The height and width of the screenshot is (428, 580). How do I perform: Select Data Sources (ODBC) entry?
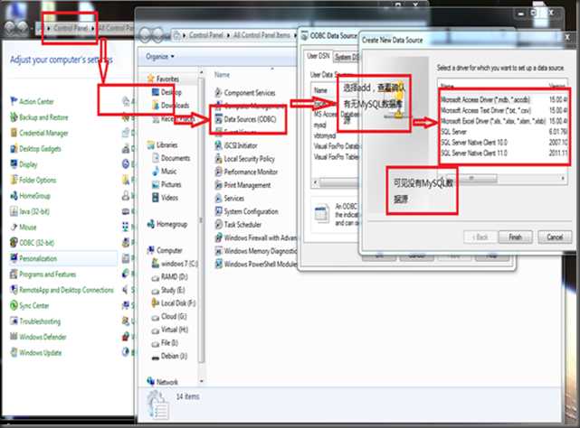[245, 119]
